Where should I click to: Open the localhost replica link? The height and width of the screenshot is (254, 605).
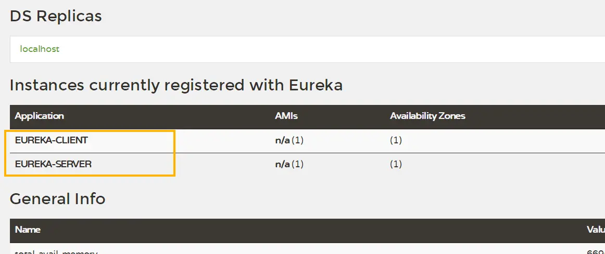pos(40,49)
